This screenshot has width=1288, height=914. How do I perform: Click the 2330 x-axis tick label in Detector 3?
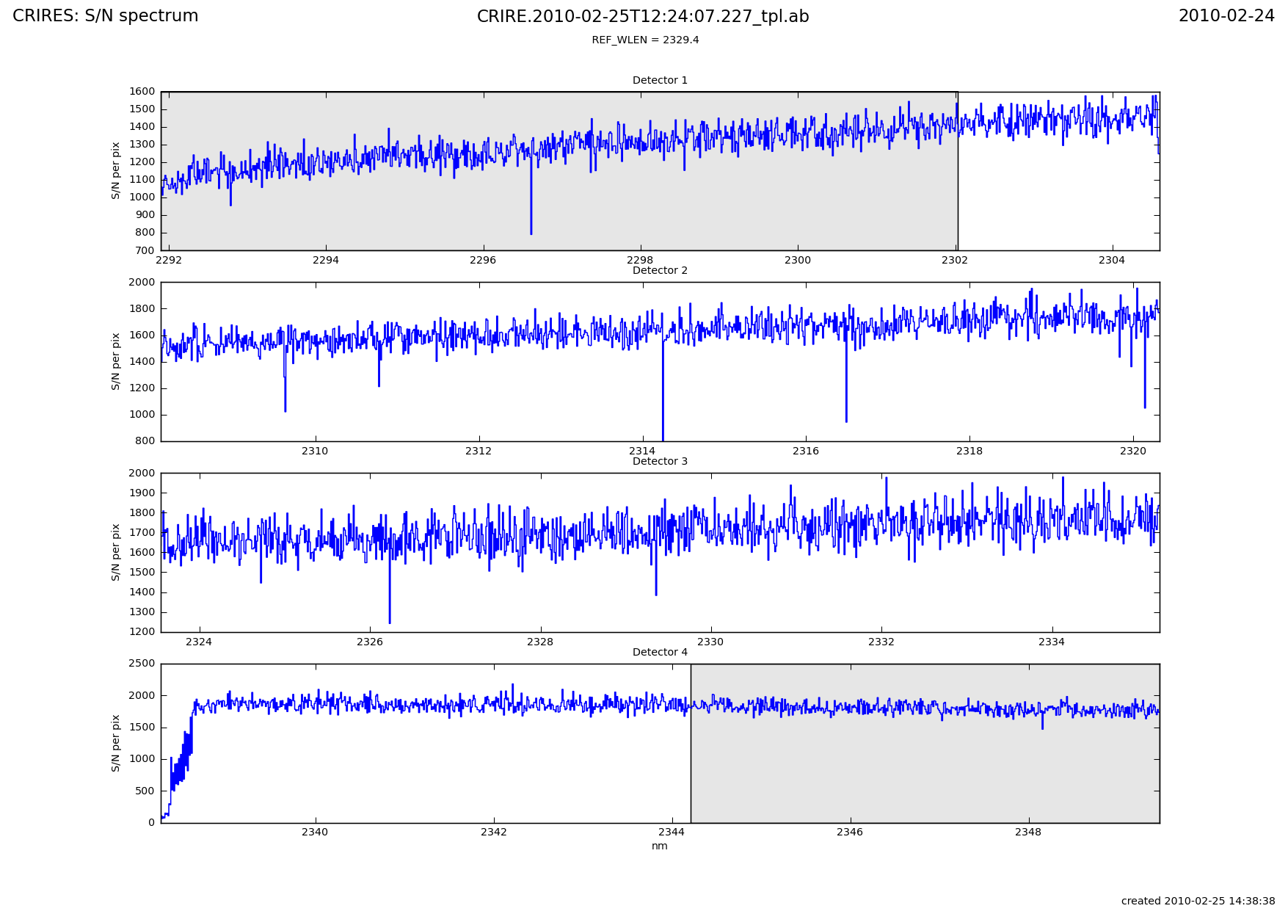point(710,642)
